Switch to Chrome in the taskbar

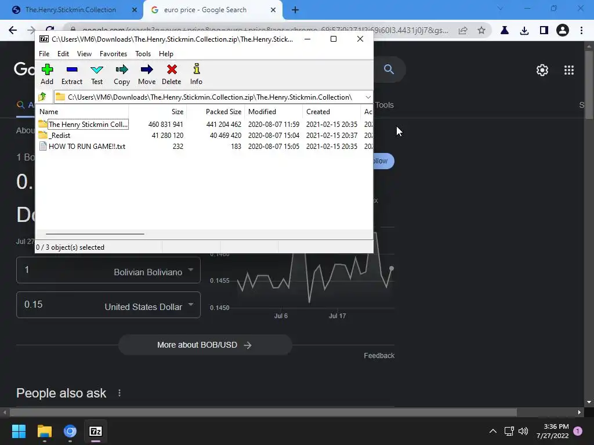coord(70,431)
